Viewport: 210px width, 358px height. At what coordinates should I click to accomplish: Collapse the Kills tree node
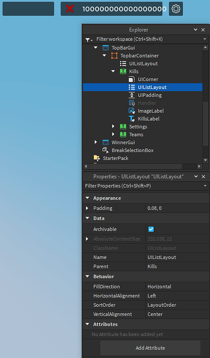coord(113,71)
